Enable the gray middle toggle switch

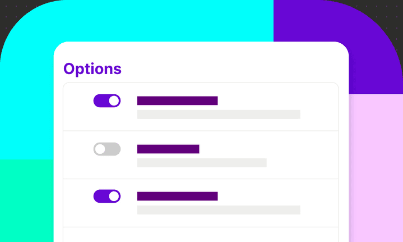[x=106, y=149]
